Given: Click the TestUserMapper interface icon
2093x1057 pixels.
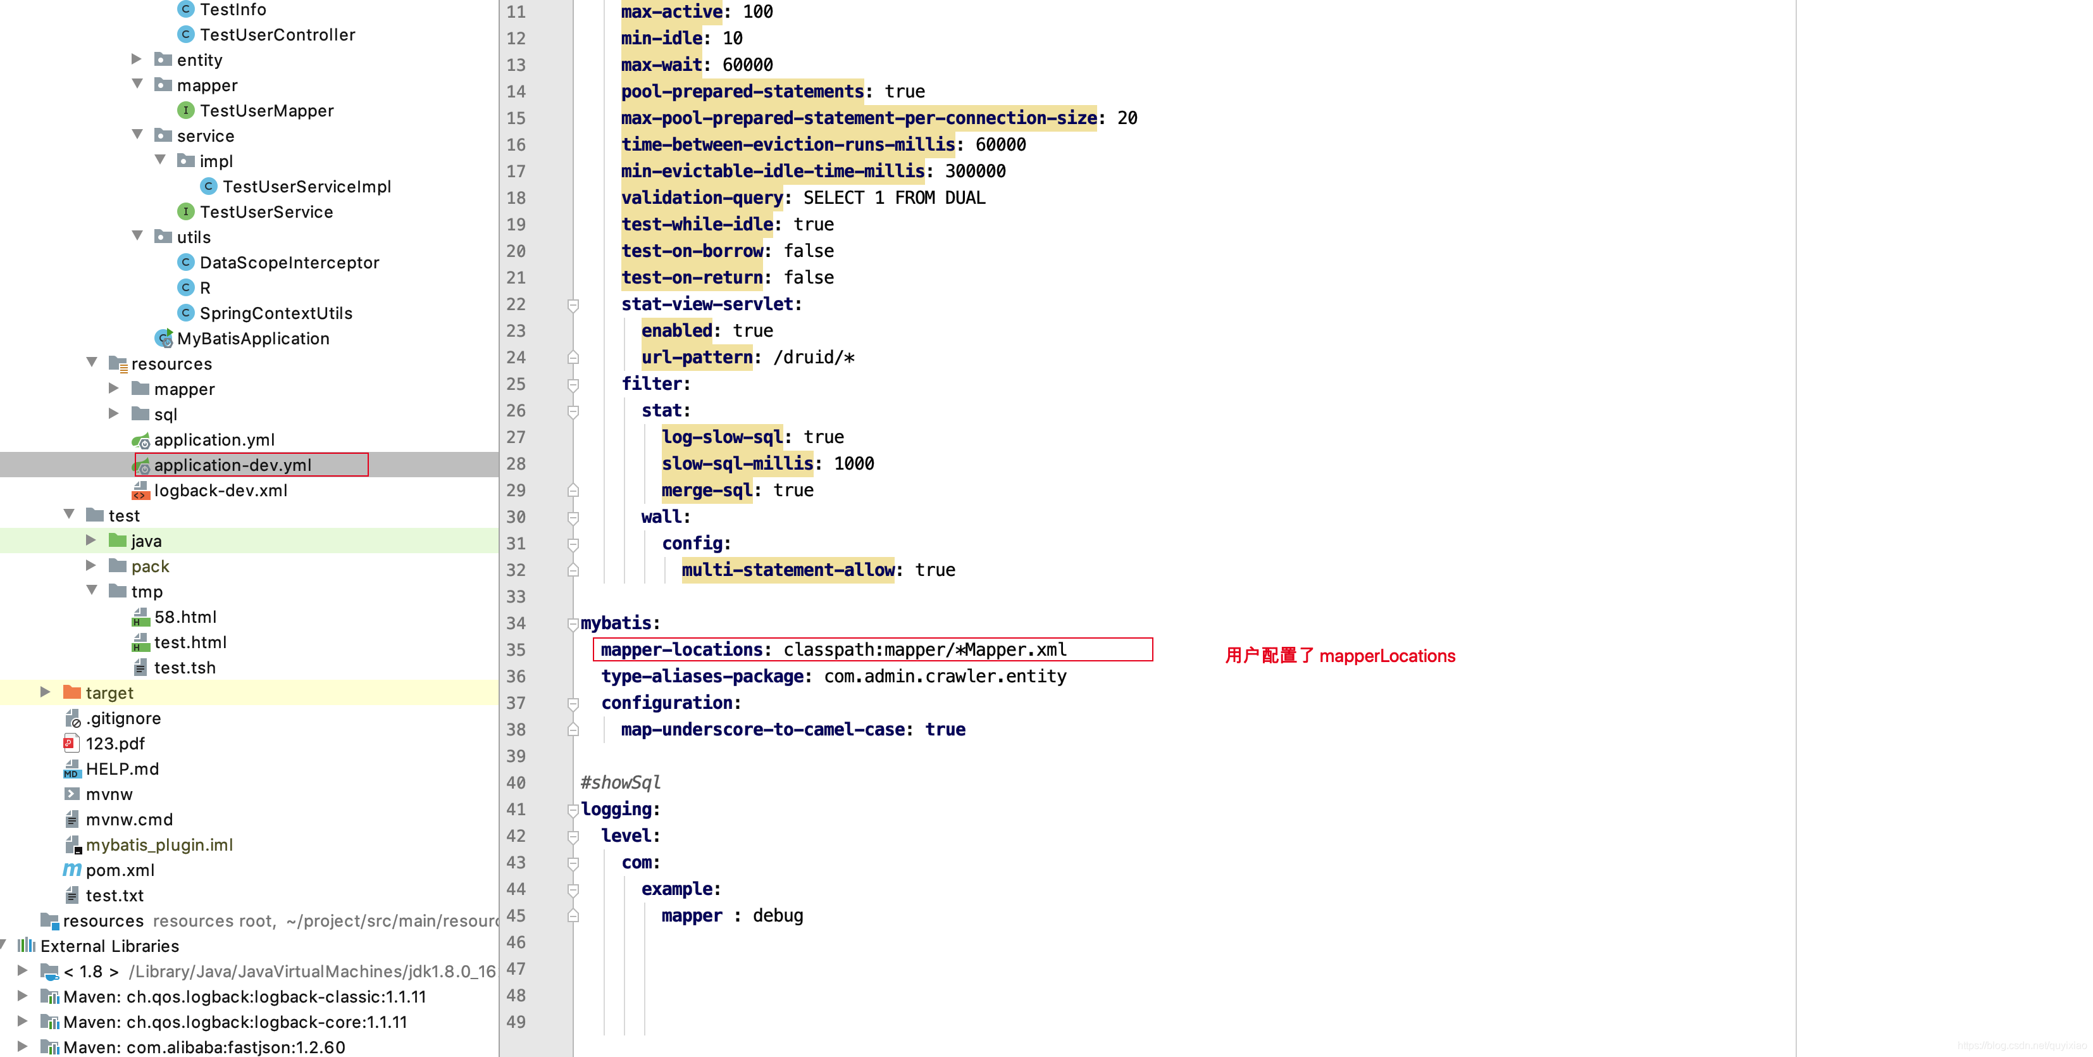Looking at the screenshot, I should coord(186,109).
